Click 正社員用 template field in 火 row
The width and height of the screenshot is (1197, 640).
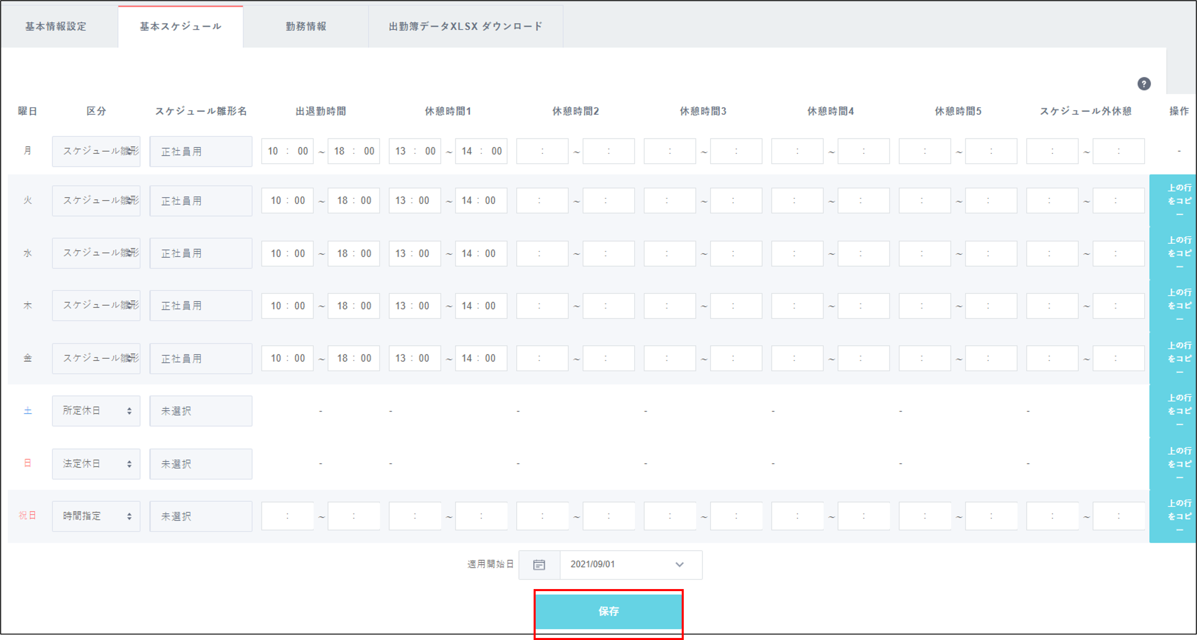pos(201,201)
